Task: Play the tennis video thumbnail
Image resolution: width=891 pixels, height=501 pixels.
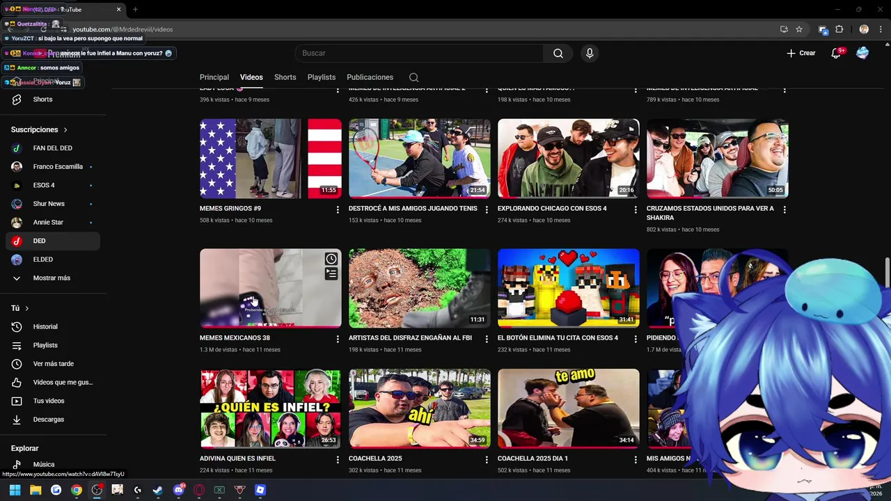Action: [x=420, y=159]
